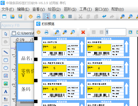Select the rich text R tool
Screen dimensions: 138x106
point(6,99)
